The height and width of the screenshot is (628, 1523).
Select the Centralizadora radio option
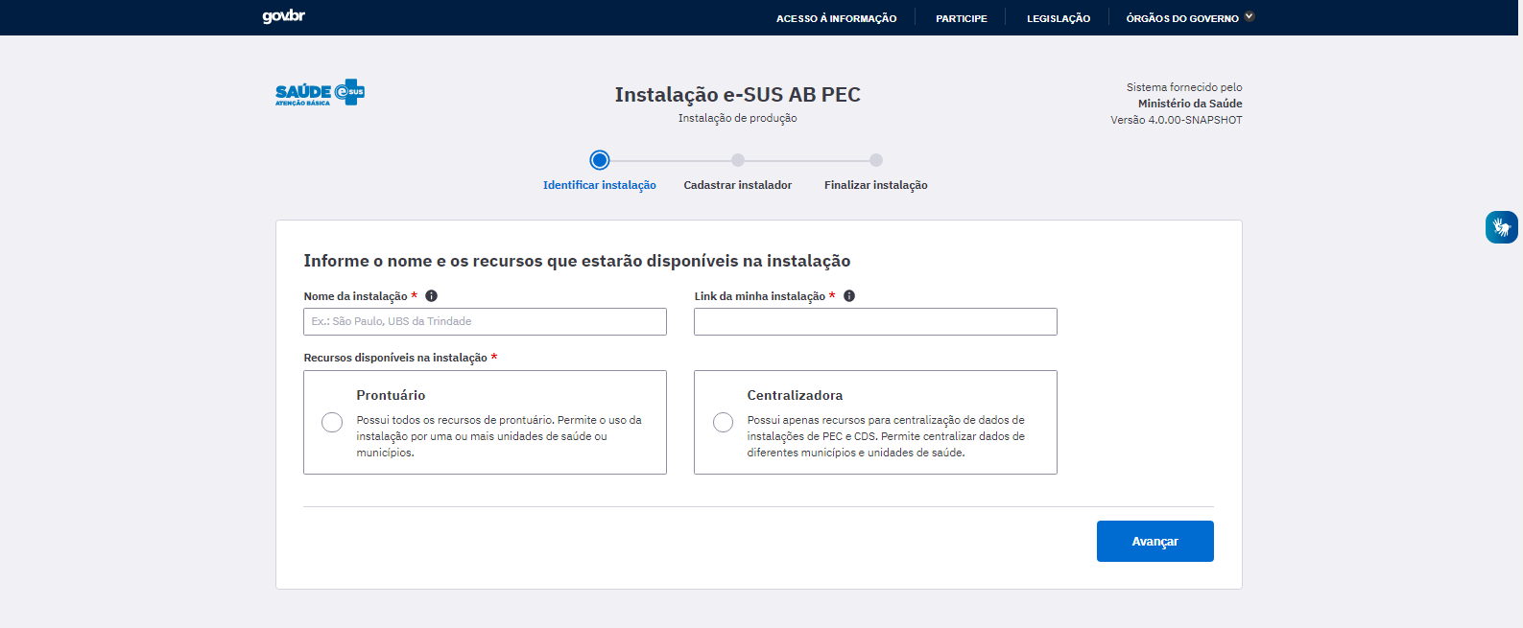pos(724,422)
